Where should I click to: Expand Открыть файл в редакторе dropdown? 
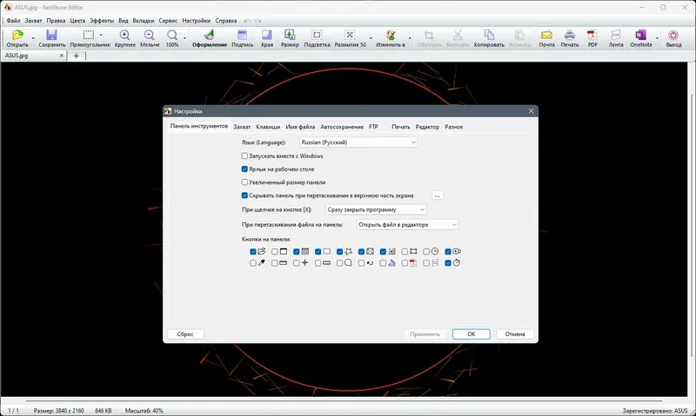click(x=407, y=225)
